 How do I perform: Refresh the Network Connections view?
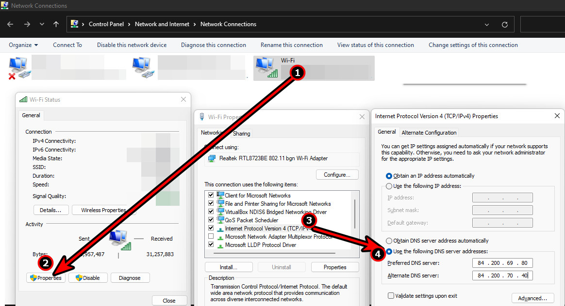pyautogui.click(x=505, y=24)
